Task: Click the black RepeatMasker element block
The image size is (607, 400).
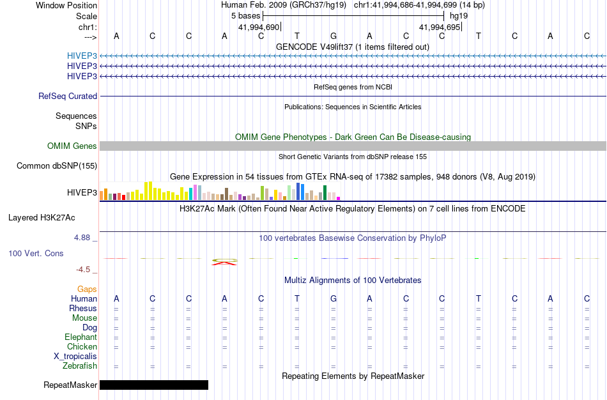Action: tap(154, 385)
